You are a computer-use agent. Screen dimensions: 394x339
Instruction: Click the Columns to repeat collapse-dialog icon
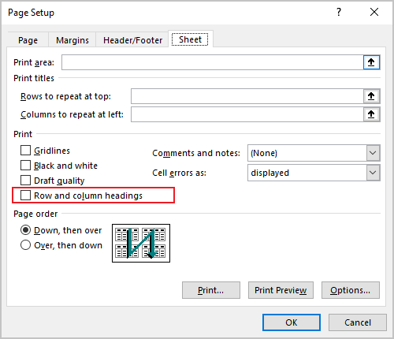371,114
